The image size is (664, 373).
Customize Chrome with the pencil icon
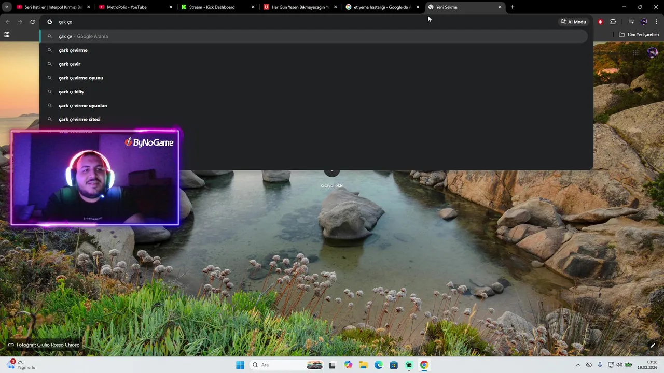[x=653, y=345]
